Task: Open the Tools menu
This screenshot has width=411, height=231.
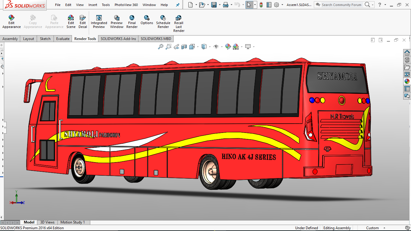Action: [106, 5]
